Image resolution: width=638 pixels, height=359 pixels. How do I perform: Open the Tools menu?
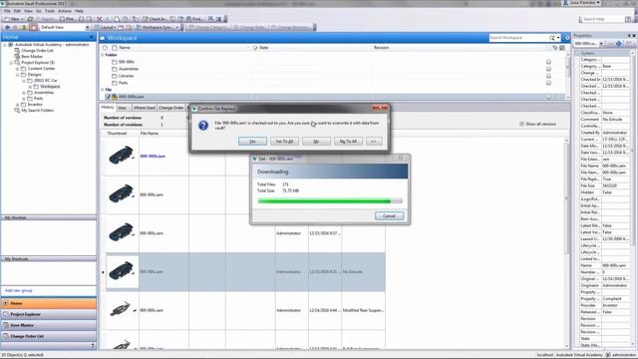(50, 11)
